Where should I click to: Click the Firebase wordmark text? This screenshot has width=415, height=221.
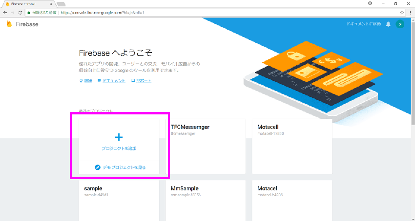click(27, 24)
